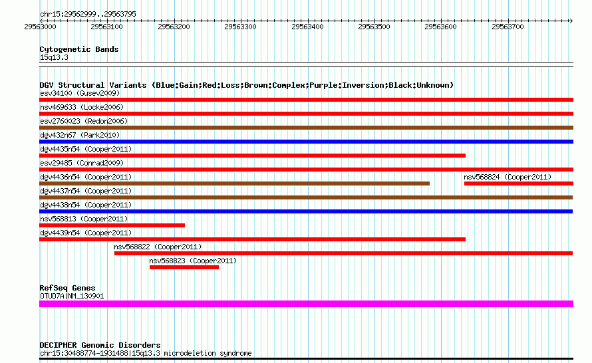592x363 pixels.
Task: Click ruler position 29563500
Action: click(374, 27)
